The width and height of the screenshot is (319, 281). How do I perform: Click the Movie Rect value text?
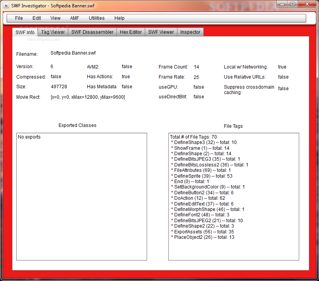tap(88, 97)
